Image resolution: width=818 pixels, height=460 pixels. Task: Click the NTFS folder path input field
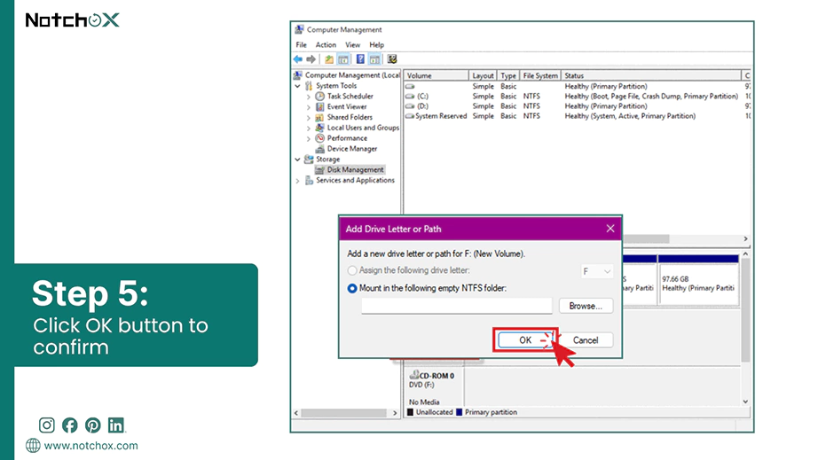coord(457,306)
